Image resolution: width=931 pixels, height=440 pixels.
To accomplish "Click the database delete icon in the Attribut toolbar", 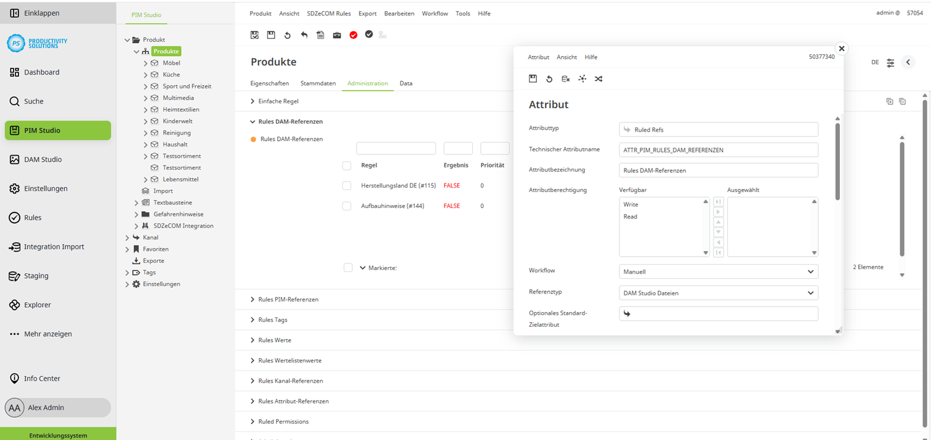I will coord(565,79).
